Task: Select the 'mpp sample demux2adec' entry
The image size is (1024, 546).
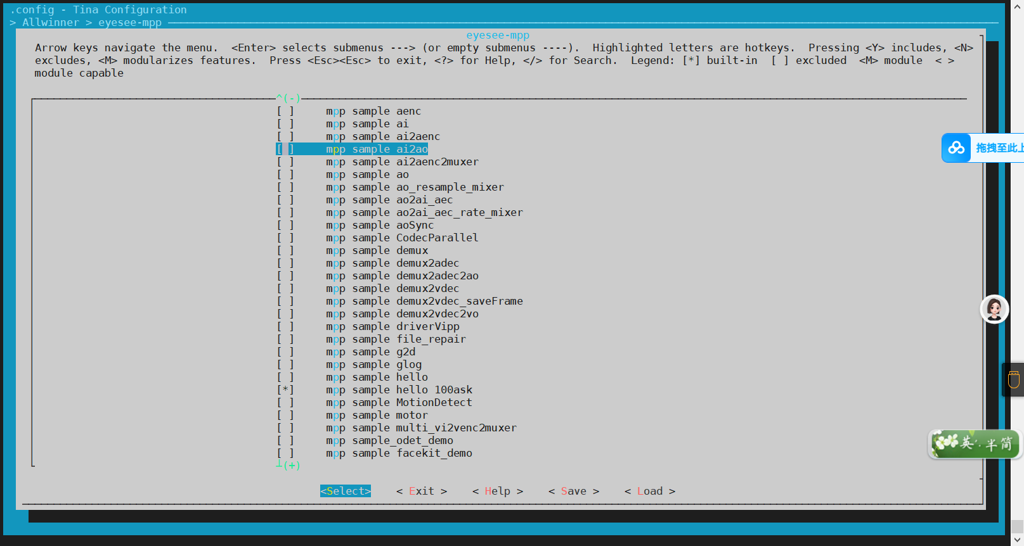Action: point(392,263)
